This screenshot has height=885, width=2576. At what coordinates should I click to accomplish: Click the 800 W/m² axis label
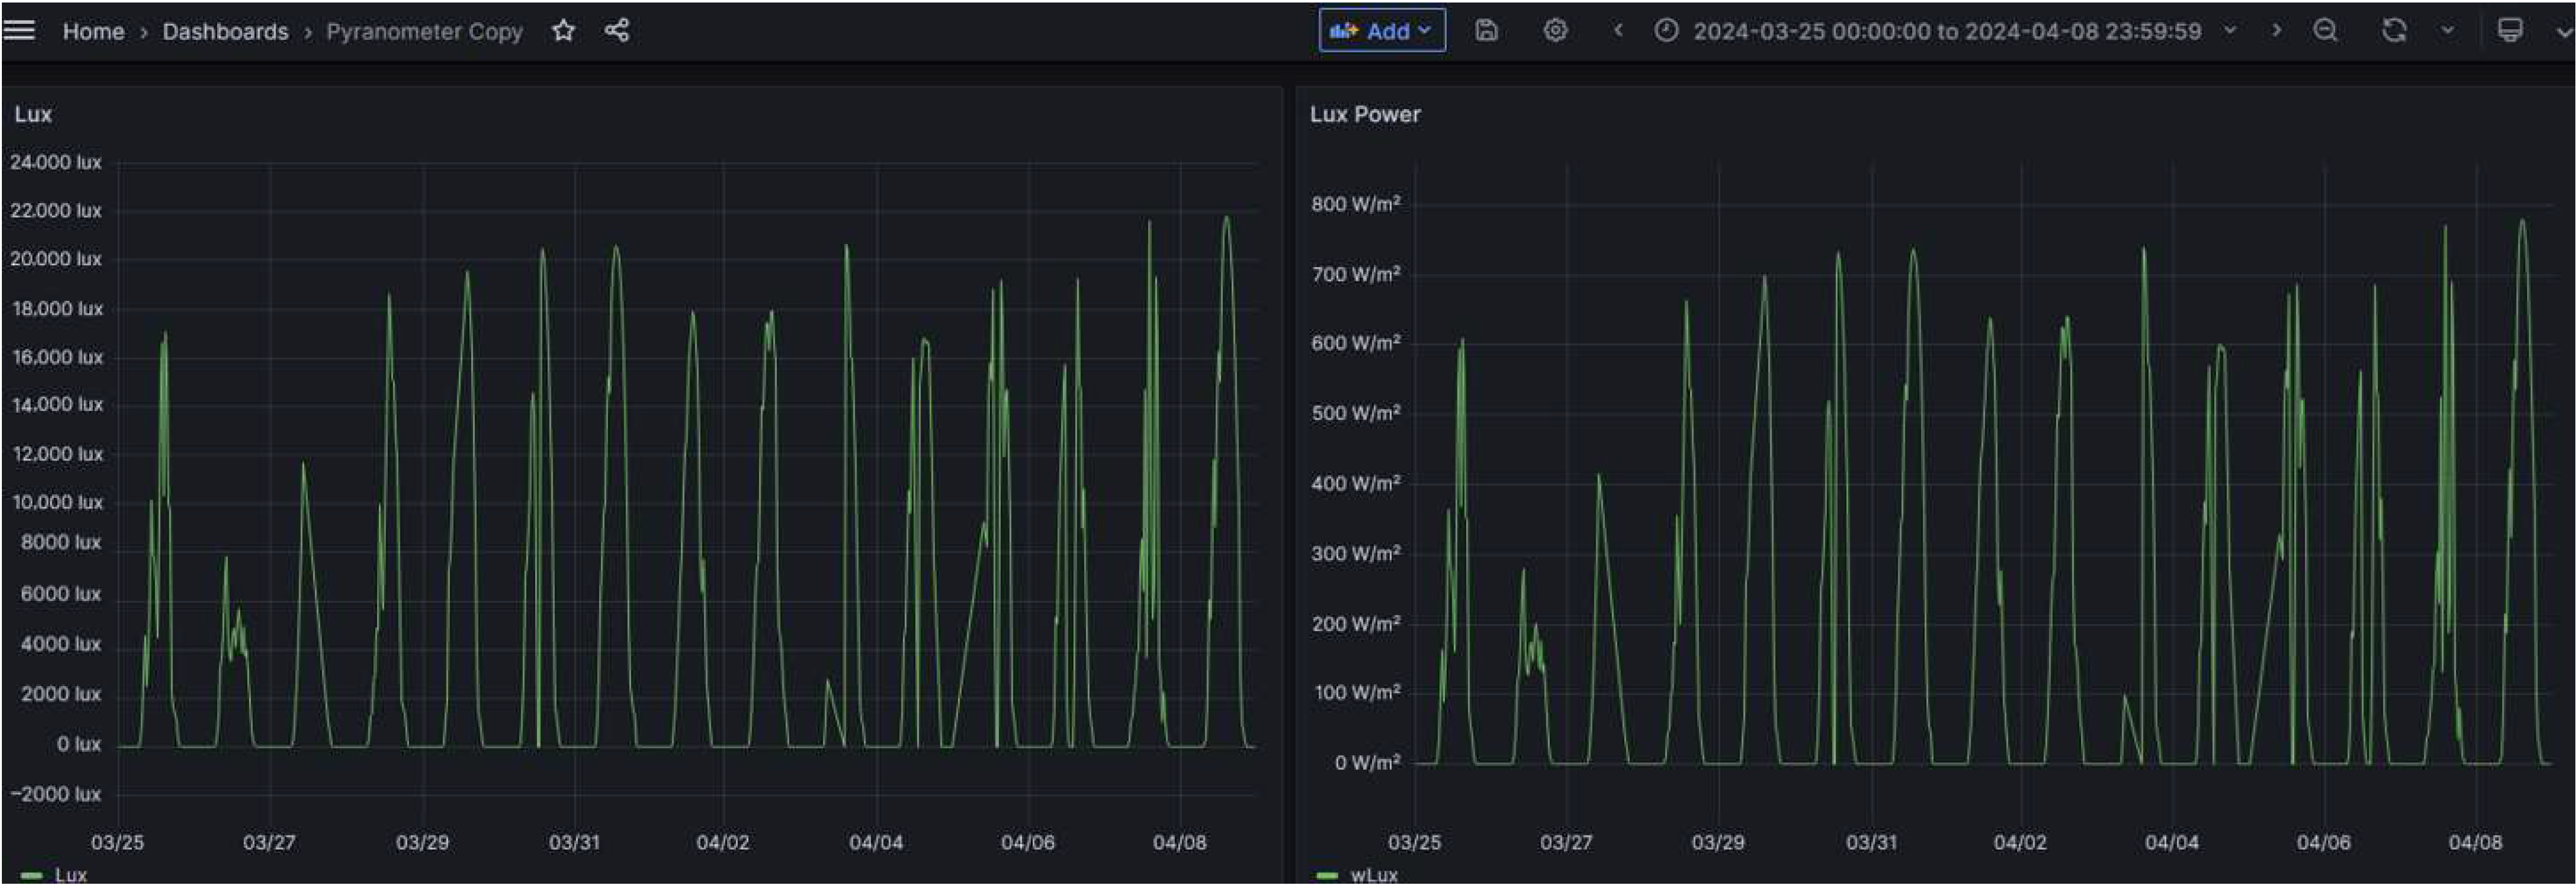[1355, 204]
